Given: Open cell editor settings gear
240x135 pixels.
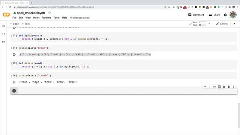Looking at the screenshot, I should coord(224,87).
